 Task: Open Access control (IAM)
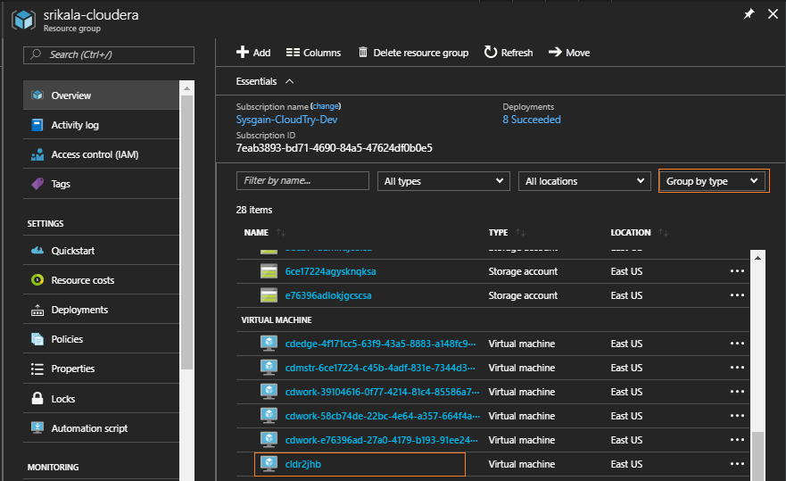click(101, 154)
